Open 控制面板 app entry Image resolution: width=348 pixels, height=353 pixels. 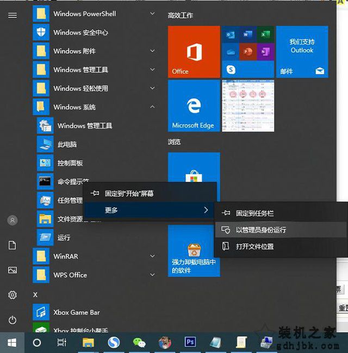(70, 163)
